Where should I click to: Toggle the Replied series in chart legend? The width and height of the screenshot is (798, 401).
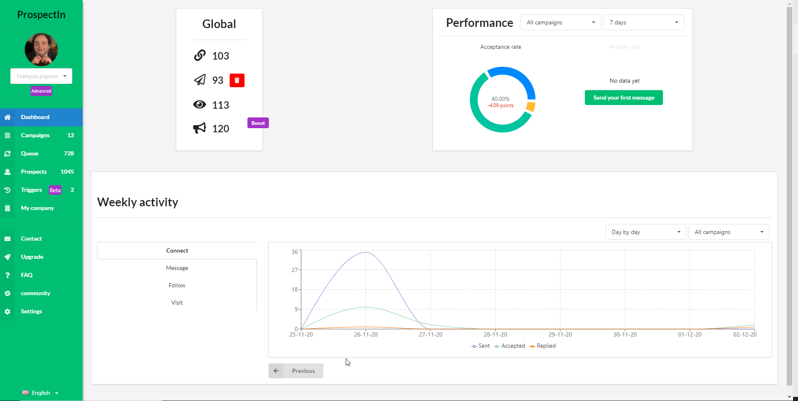coord(543,346)
